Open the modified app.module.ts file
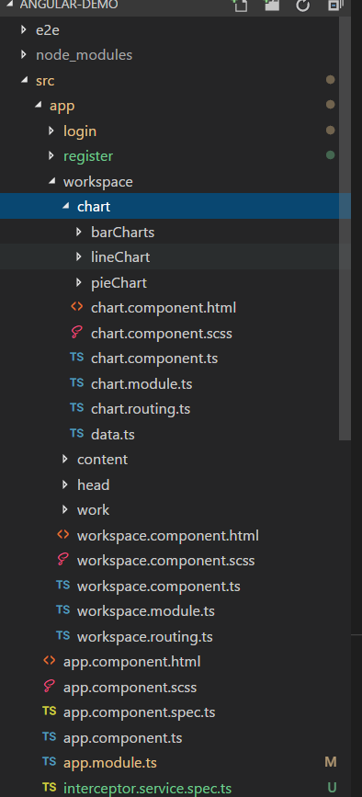Image resolution: width=362 pixels, height=797 pixels. 110,762
